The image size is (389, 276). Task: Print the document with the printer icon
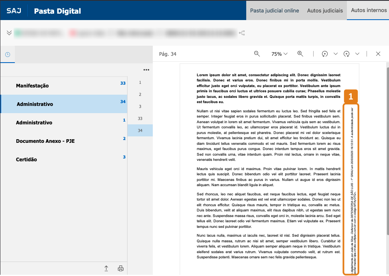tap(121, 268)
